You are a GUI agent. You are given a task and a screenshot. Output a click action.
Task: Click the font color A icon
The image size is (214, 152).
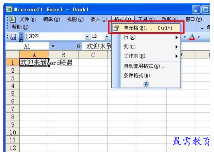192,37
